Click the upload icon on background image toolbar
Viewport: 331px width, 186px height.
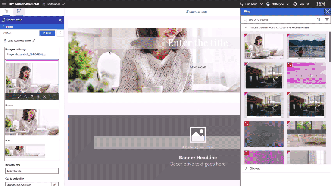click(32, 96)
